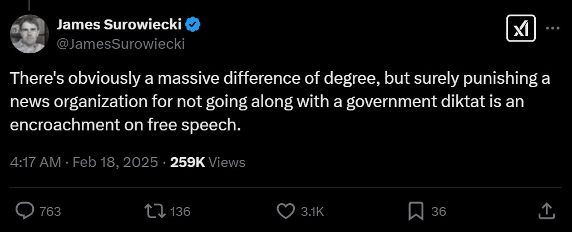
Task: Open James Surowiecki's profile picture
Action: pos(29,33)
